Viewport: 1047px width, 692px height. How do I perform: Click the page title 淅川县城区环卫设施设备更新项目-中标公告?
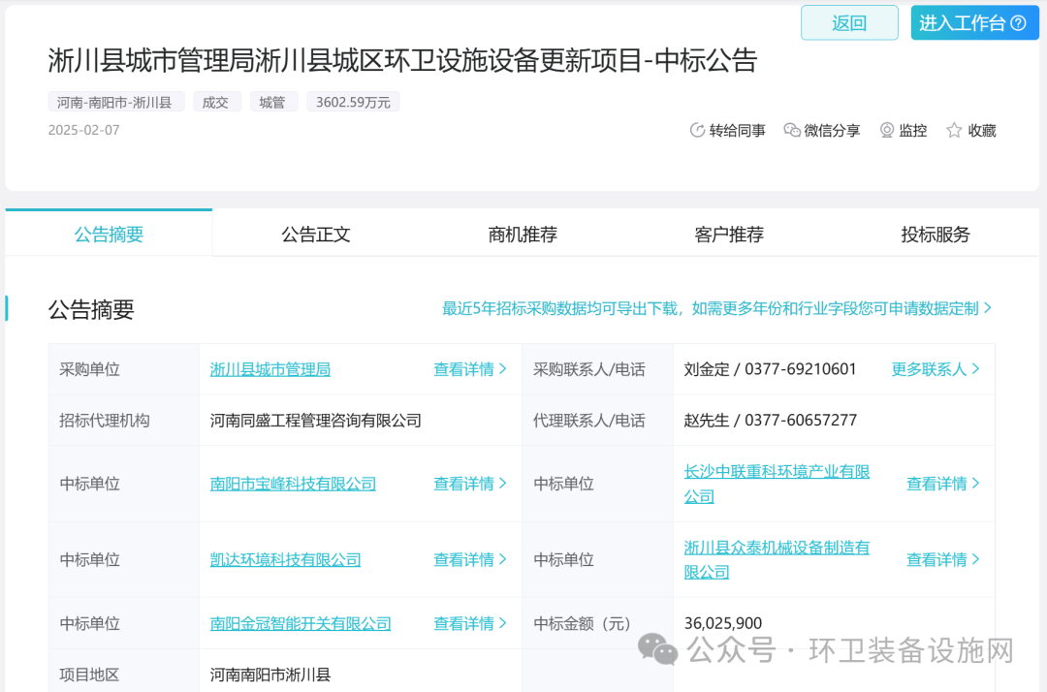pyautogui.click(x=402, y=61)
